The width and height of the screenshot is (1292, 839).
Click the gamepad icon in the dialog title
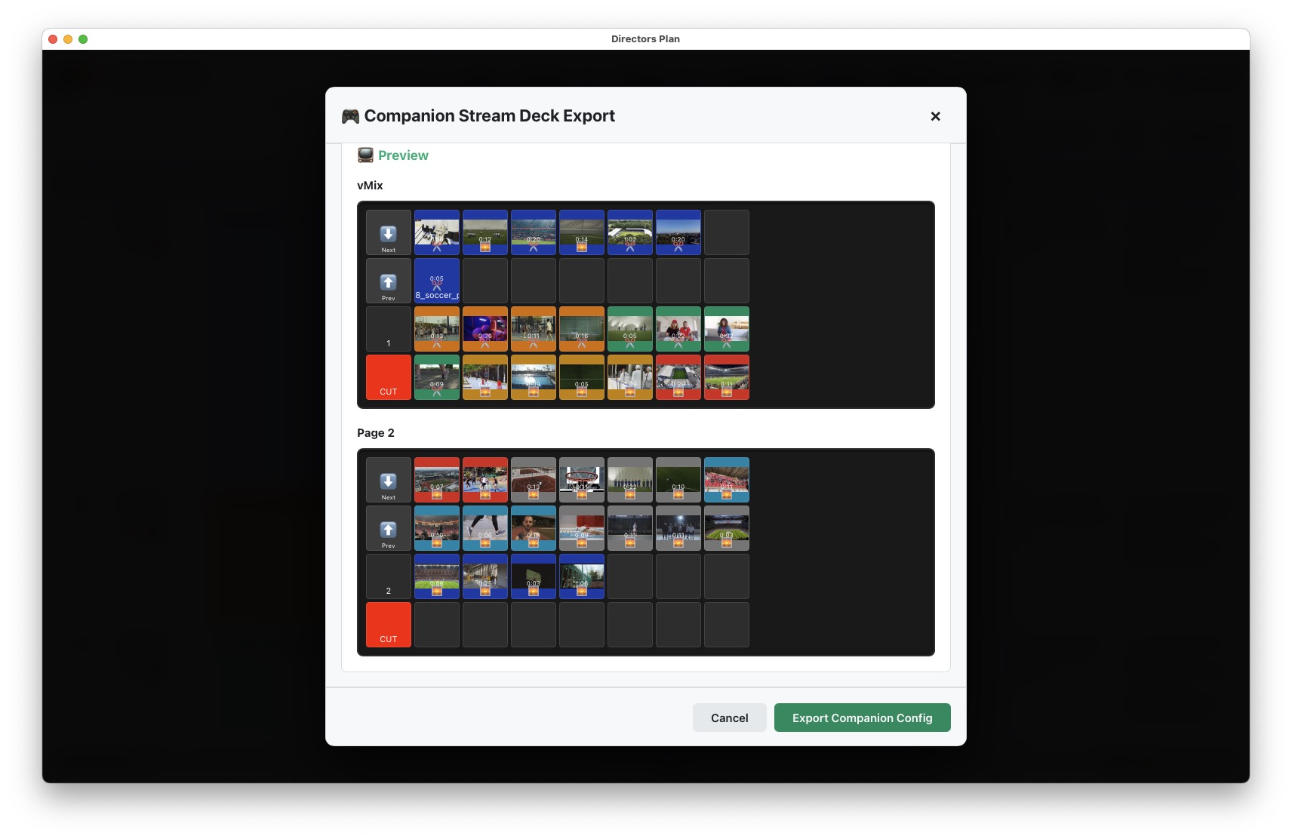coord(349,115)
